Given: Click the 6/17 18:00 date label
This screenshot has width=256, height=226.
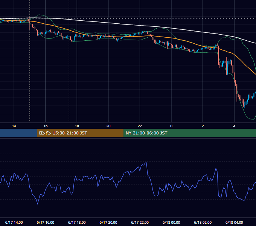Looking at the screenshot, I should 77,222.
